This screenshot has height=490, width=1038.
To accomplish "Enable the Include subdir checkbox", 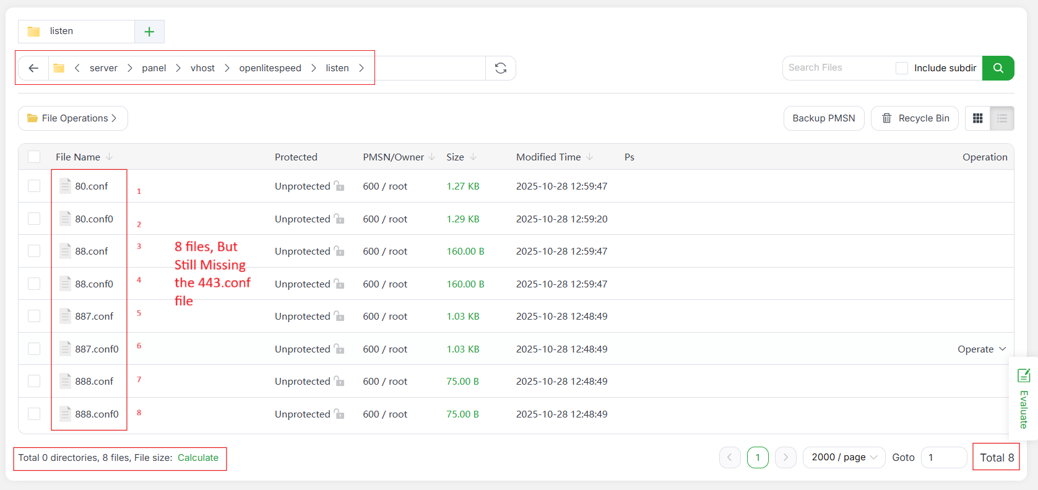I will pos(902,68).
